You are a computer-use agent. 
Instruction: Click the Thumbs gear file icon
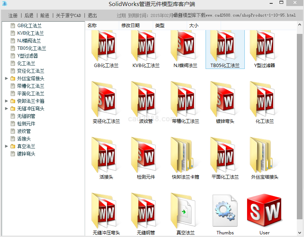point(225,211)
